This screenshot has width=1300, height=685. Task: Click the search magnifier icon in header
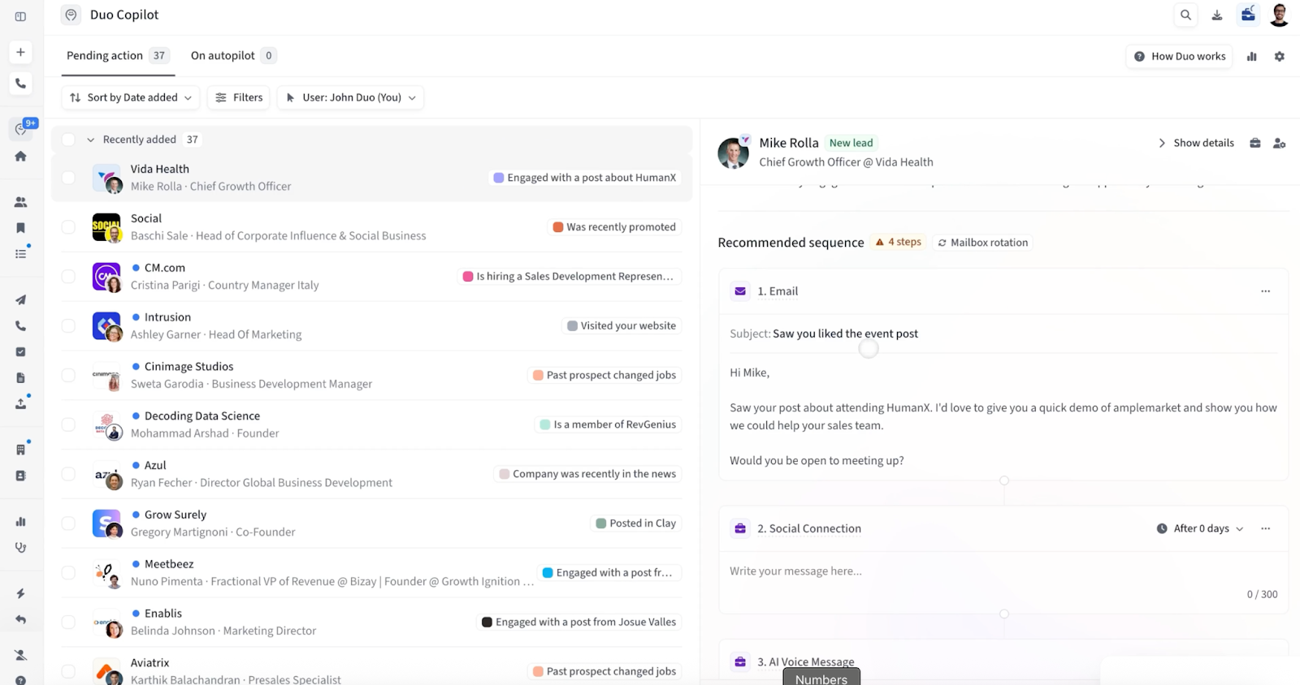pos(1185,15)
